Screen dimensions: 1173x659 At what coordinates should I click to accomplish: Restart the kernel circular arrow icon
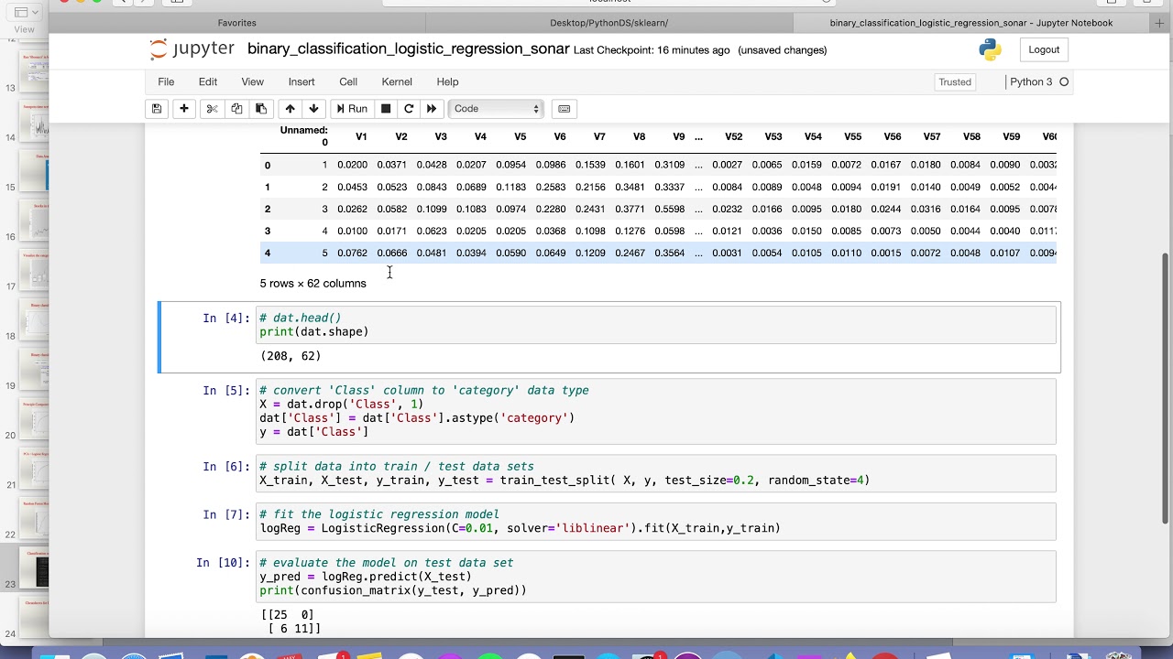point(409,109)
